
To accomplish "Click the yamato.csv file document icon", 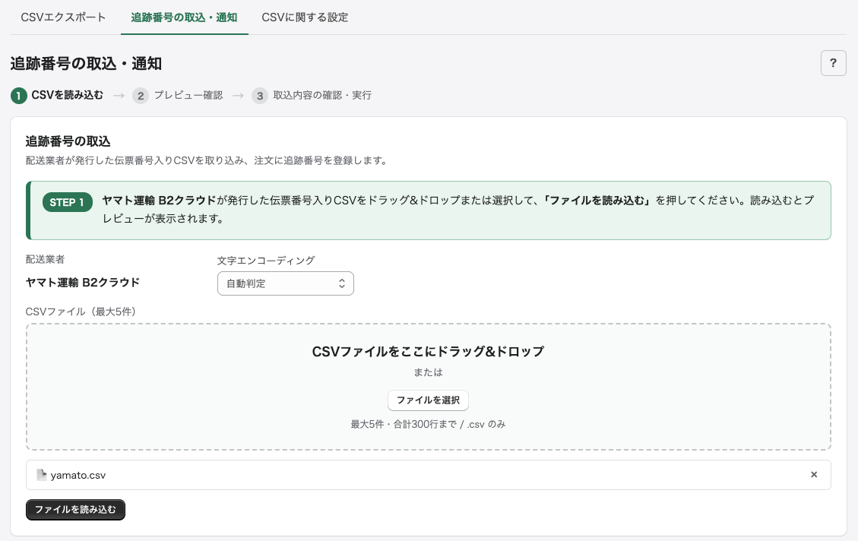I will (x=42, y=475).
